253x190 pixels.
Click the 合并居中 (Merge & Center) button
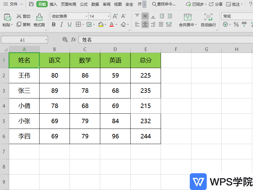(x=188, y=20)
